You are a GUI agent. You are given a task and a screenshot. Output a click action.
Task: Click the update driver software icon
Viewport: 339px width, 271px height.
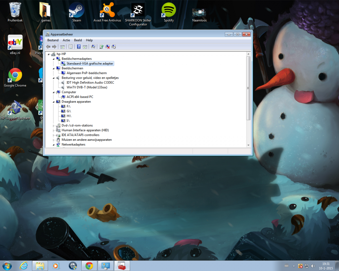(x=101, y=47)
